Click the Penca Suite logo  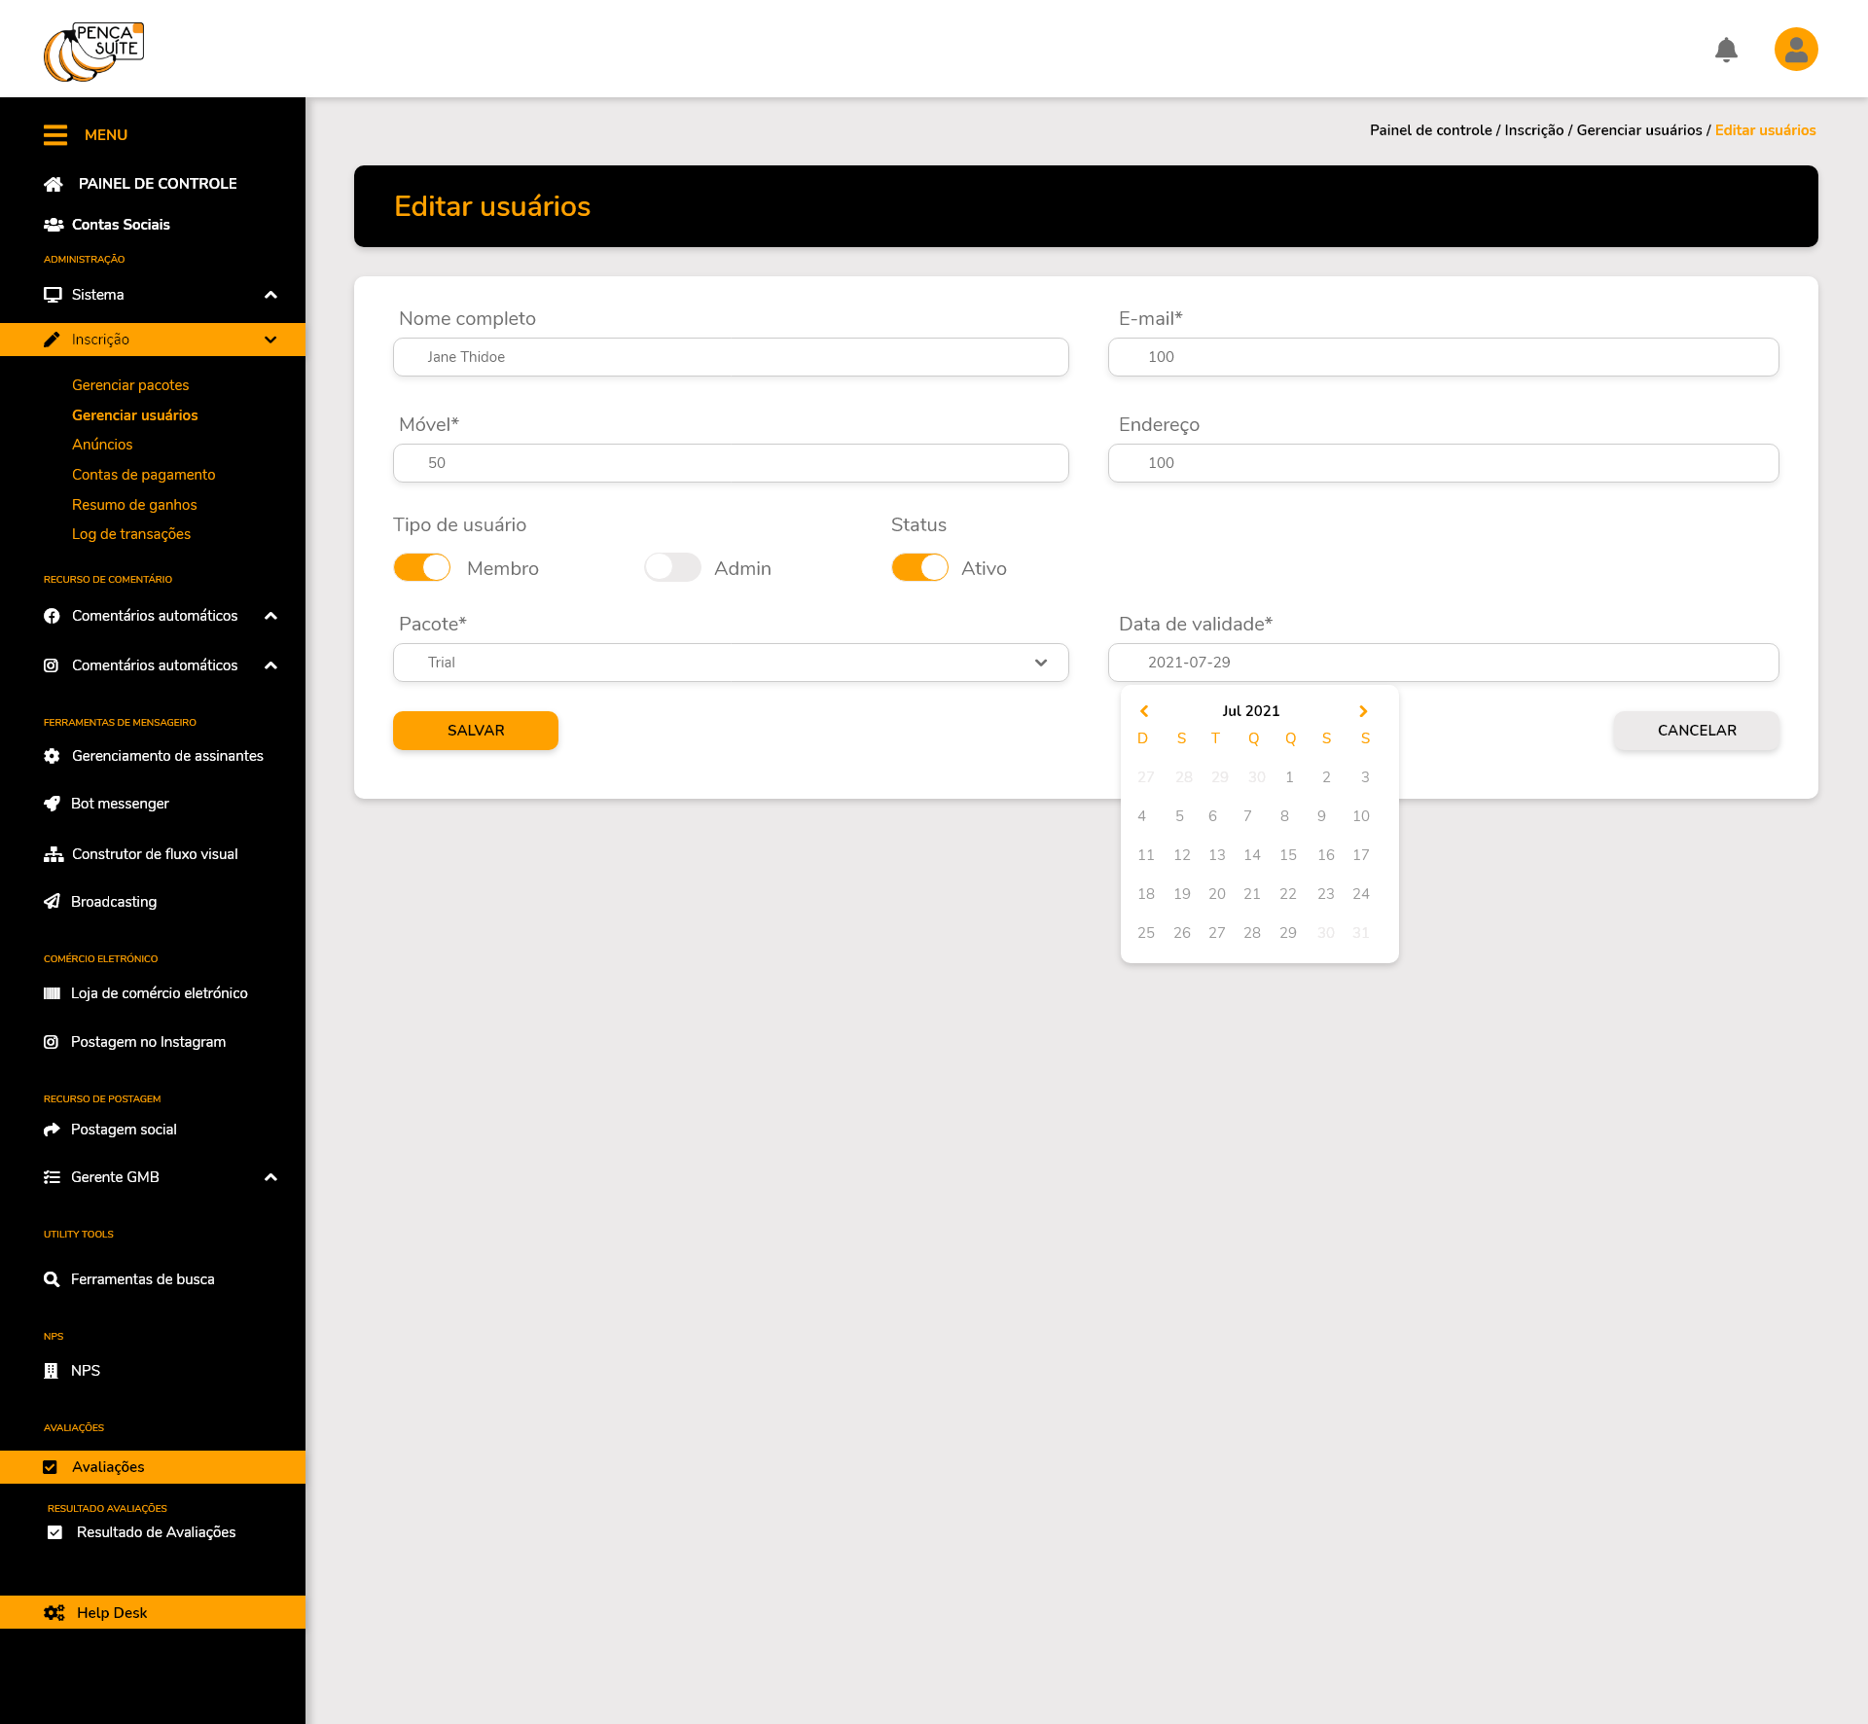tap(93, 51)
